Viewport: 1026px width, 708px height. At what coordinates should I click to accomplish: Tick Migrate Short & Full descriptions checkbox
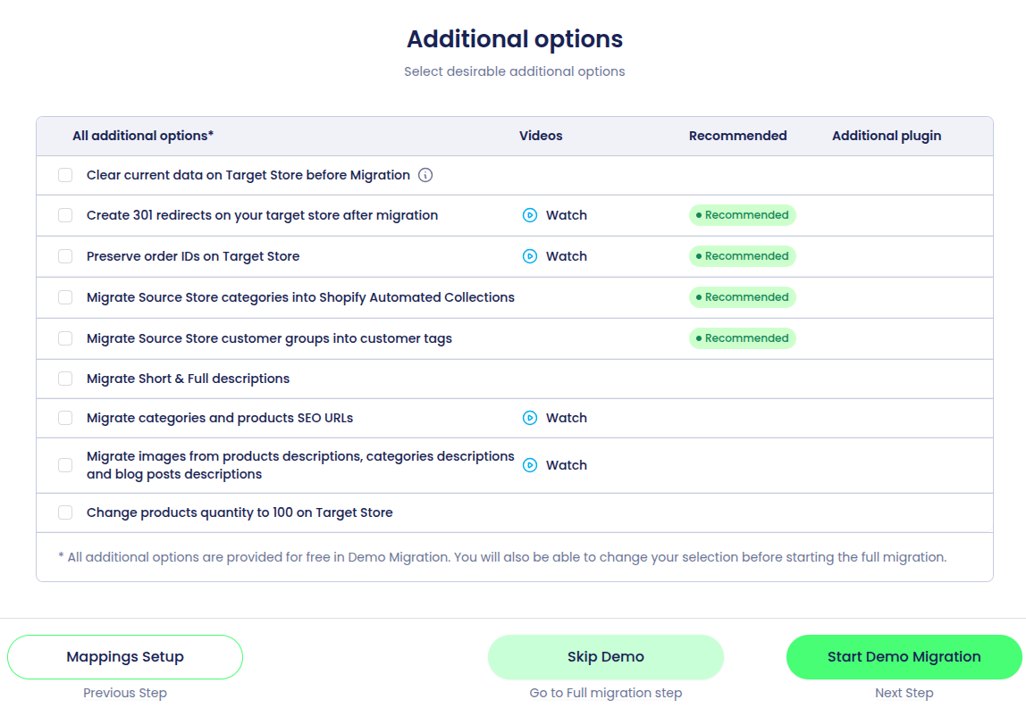click(x=65, y=379)
